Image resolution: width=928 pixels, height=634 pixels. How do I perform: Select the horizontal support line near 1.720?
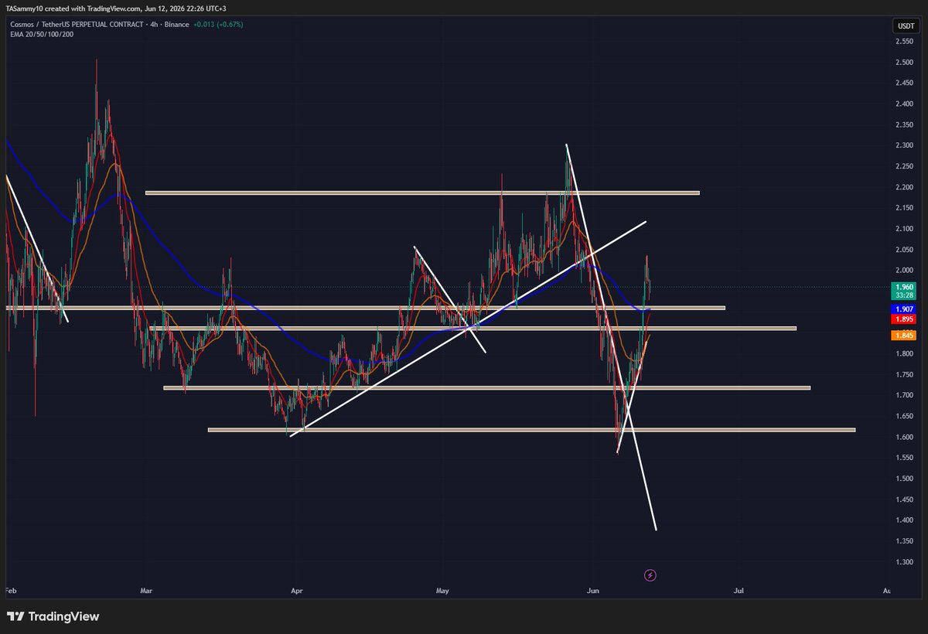click(486, 388)
